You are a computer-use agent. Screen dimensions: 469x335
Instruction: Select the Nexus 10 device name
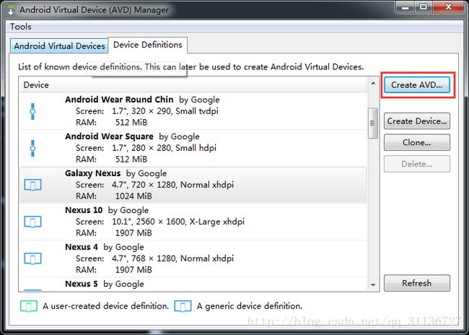[x=84, y=210]
